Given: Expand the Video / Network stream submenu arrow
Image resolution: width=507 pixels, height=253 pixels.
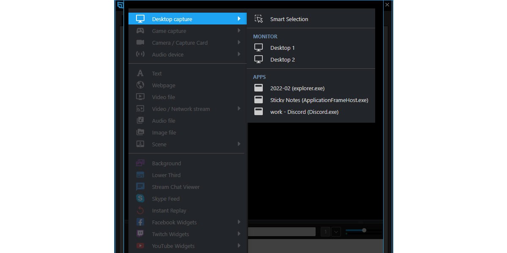Looking at the screenshot, I should click(x=239, y=109).
